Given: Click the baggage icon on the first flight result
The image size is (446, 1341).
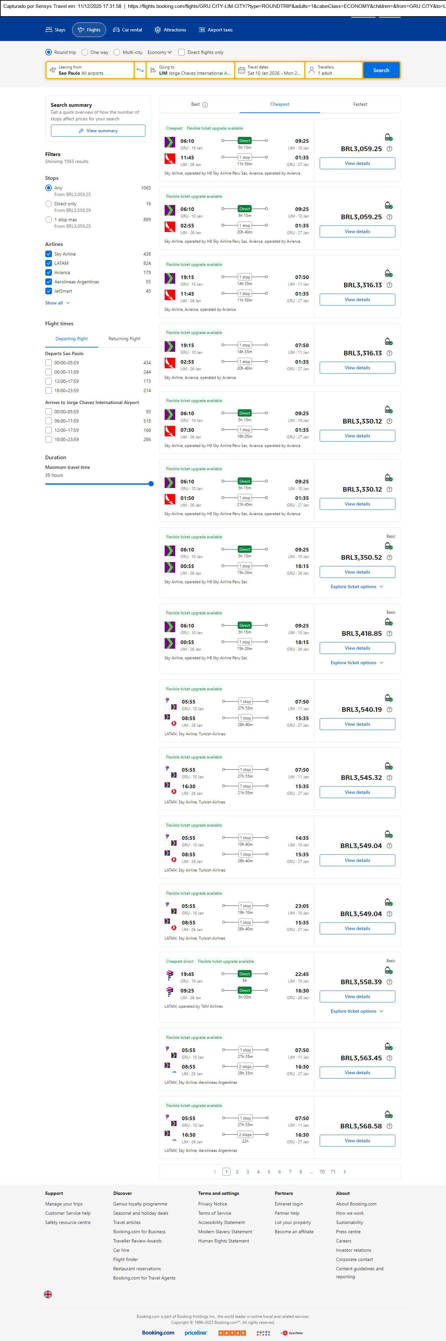Looking at the screenshot, I should point(388,137).
